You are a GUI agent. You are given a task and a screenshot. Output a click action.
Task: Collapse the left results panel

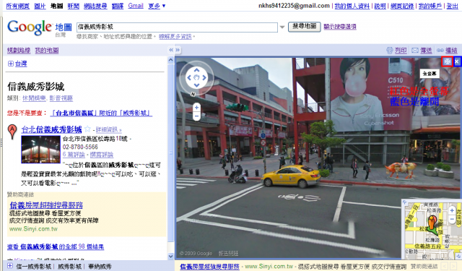tap(171, 50)
